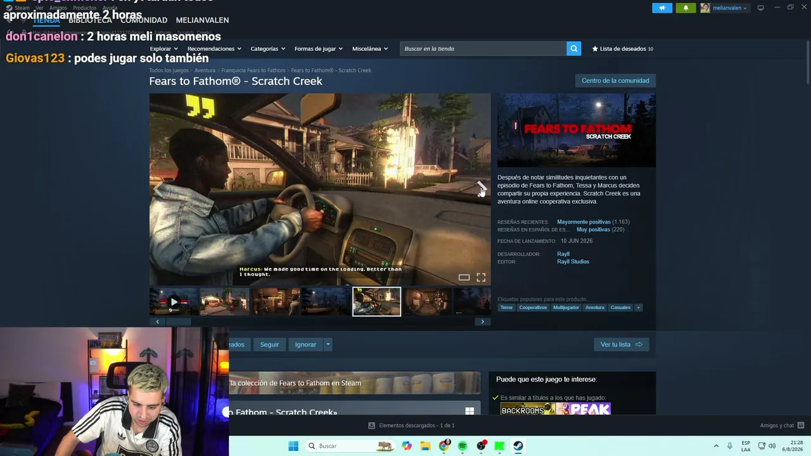Select the highlighted car interior thumbnail
This screenshot has width=811, height=456.
[x=376, y=301]
